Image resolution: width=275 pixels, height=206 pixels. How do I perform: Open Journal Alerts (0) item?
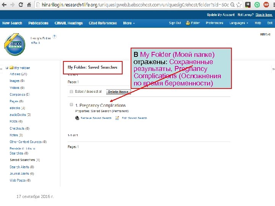tap(22, 174)
